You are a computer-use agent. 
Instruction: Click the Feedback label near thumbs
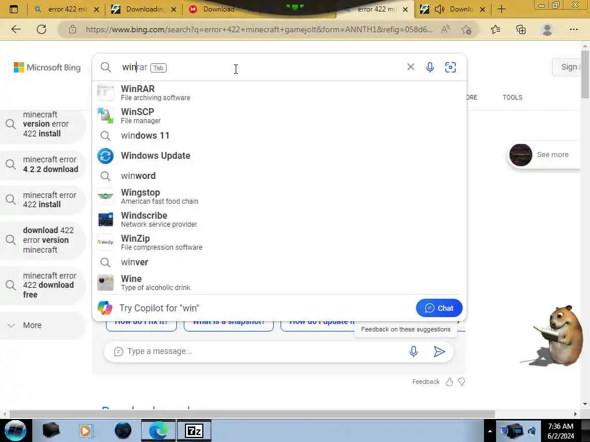point(426,382)
